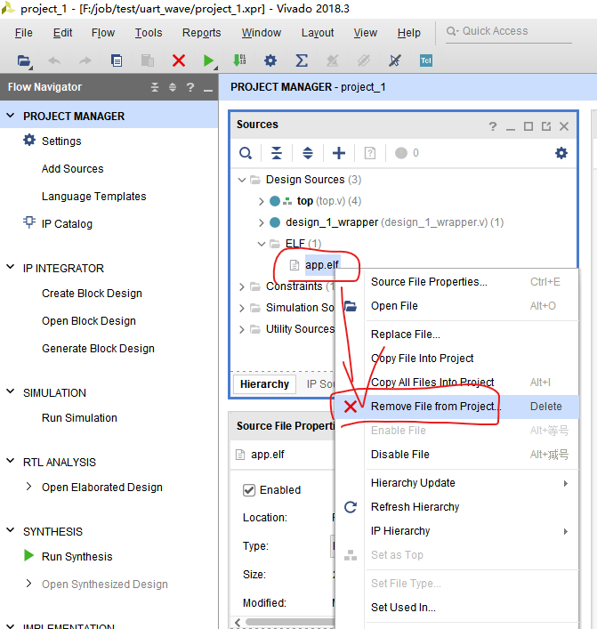This screenshot has width=597, height=629.
Task: Open Hierarchy Update submenu
Action: tap(457, 483)
